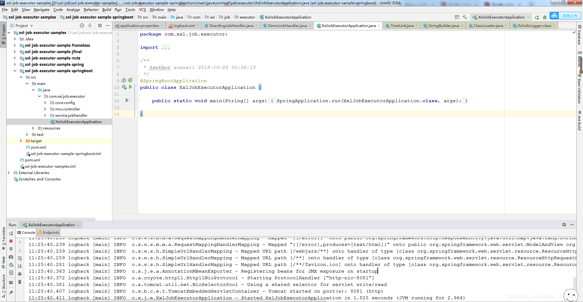Expand xxl-job-executor-sample-frameless module
The width and height of the screenshot is (583, 302).
pos(15,45)
